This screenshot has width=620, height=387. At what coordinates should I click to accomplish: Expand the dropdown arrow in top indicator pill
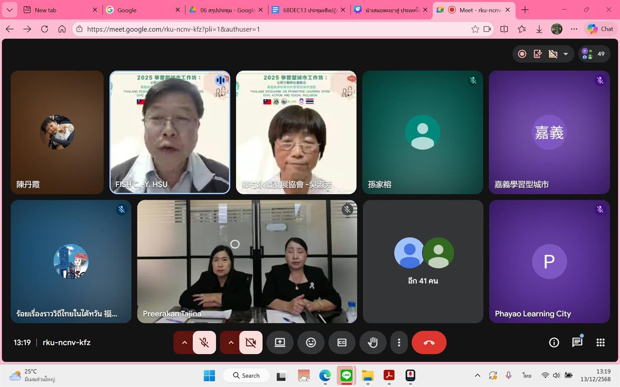tap(565, 54)
